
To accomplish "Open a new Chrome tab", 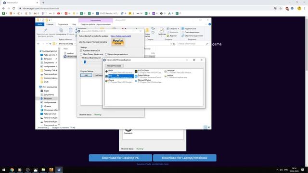I will click(x=43, y=3).
